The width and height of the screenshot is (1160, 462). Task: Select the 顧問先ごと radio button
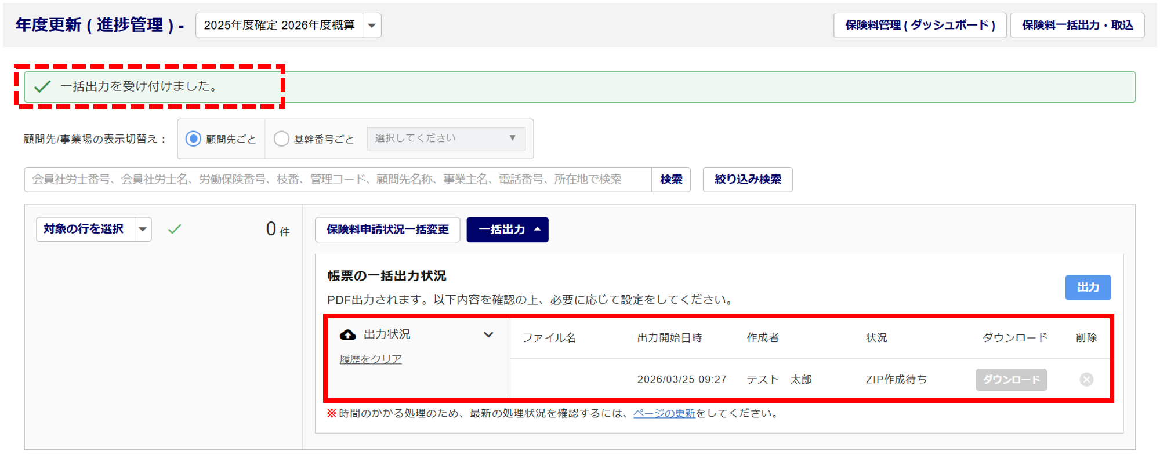point(193,139)
